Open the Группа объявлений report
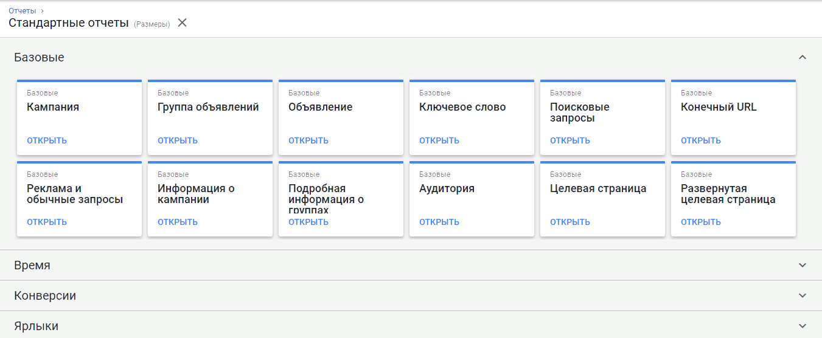 (178, 140)
